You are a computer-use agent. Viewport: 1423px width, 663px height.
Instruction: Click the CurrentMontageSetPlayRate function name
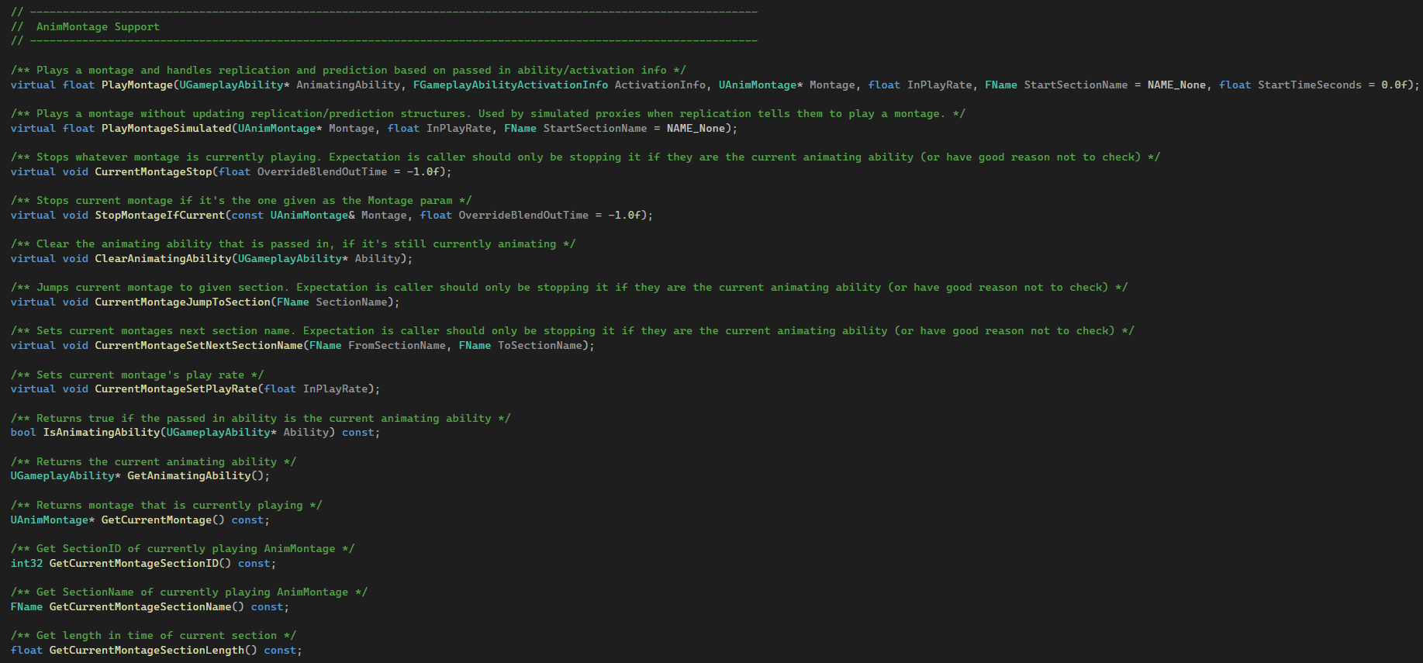[176, 388]
